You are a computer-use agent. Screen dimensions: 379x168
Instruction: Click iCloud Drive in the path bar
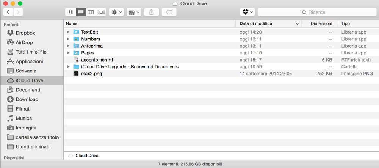(x=84, y=156)
